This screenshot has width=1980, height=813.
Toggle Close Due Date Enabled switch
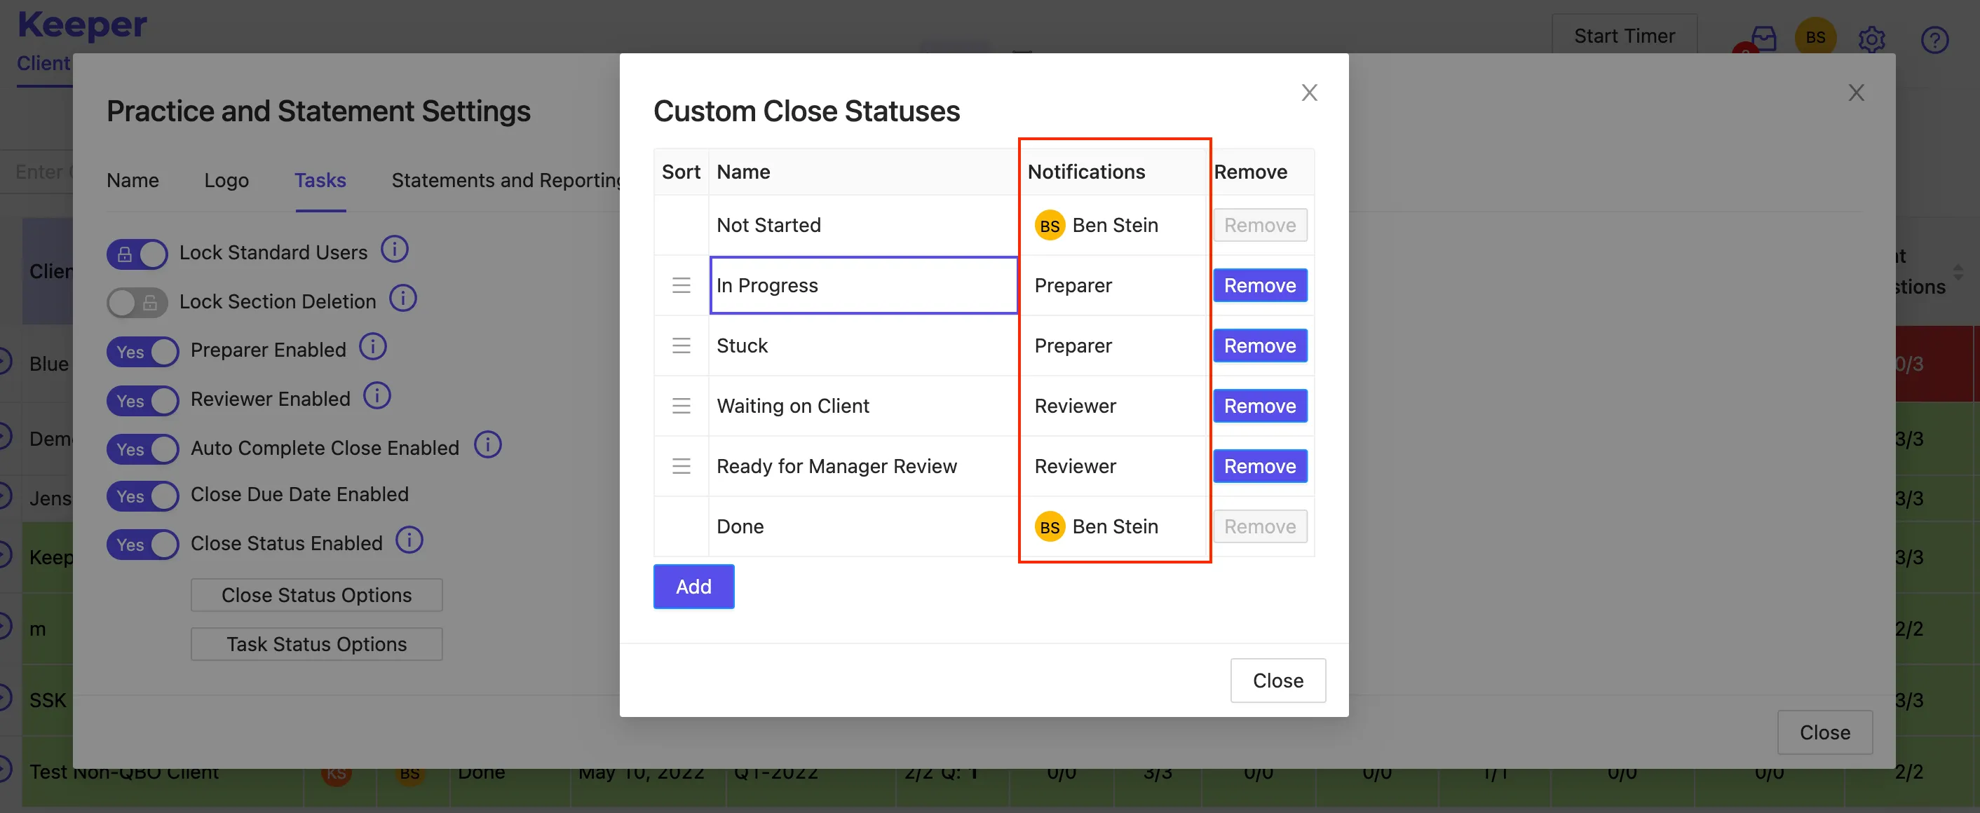click(x=143, y=496)
